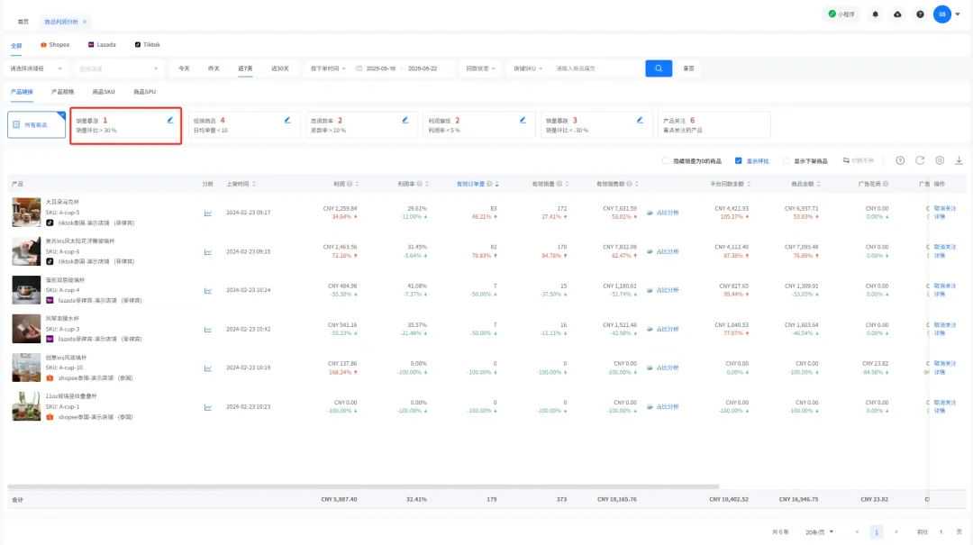The width and height of the screenshot is (973, 545).
Task: Switch to the Tiktok platform tab
Action: tap(148, 45)
